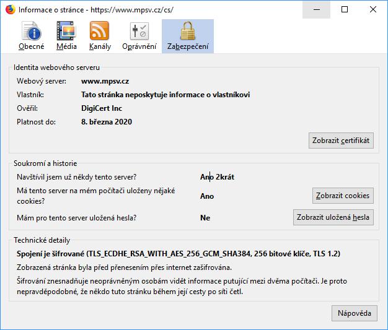This screenshot has width=388, height=330.
Task: Click the 'Ano 2krát' visit count
Action: point(217,177)
